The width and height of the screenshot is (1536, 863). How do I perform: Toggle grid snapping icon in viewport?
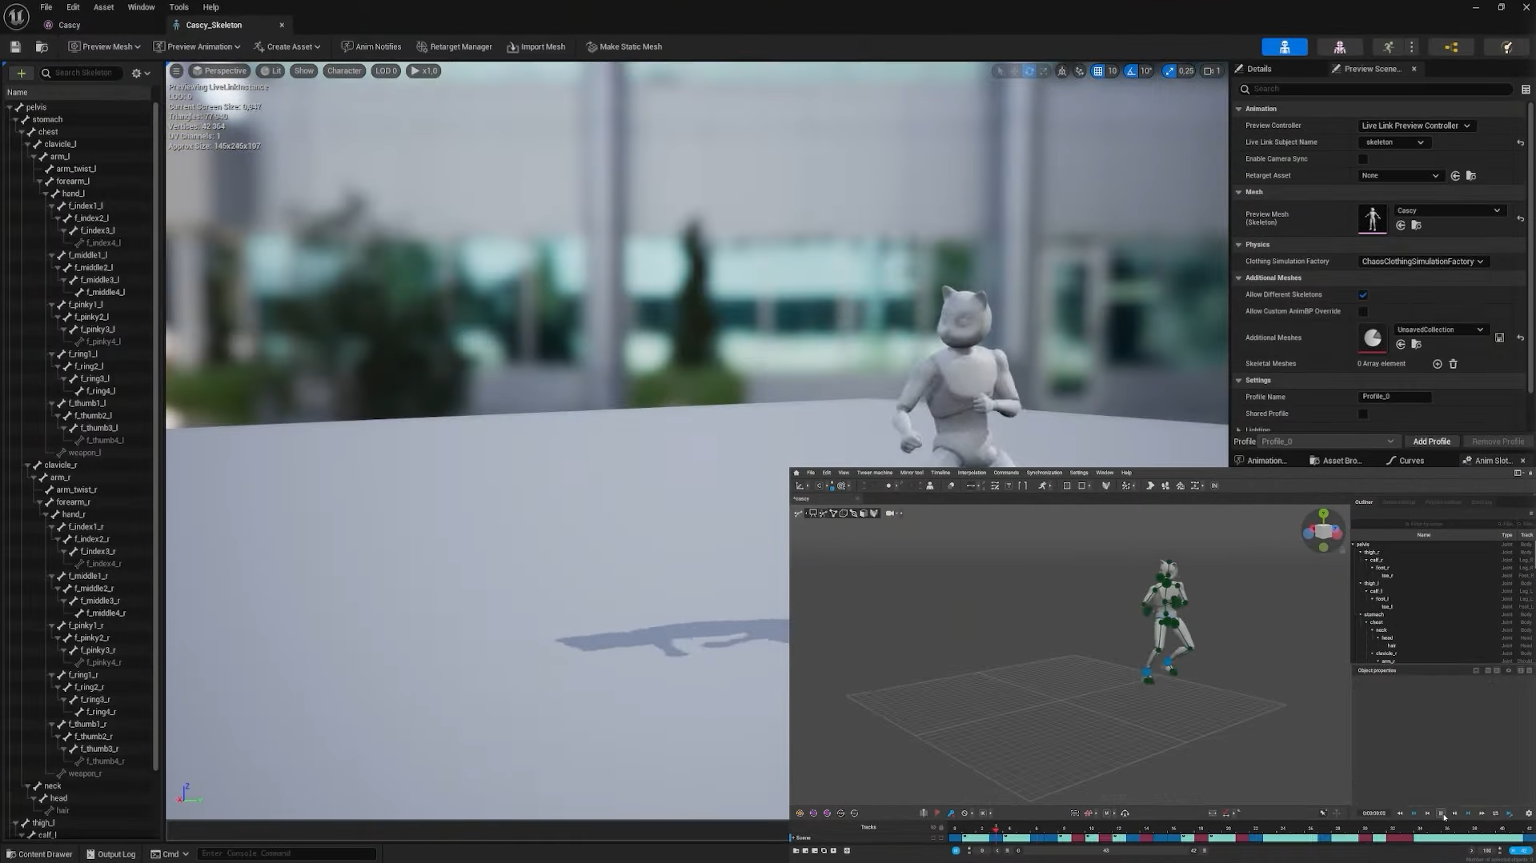tap(1098, 71)
